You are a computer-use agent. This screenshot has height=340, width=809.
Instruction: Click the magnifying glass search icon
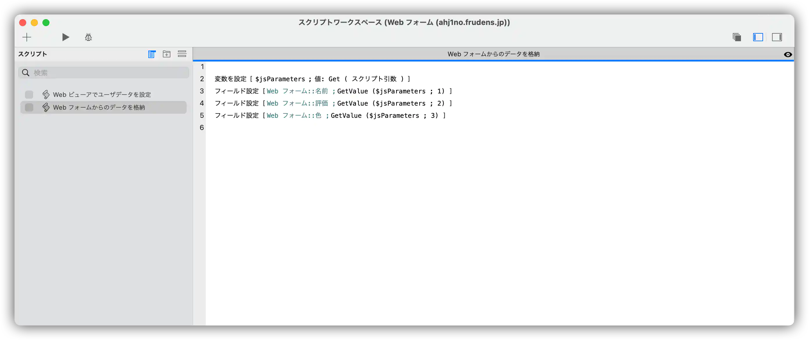[x=26, y=73]
